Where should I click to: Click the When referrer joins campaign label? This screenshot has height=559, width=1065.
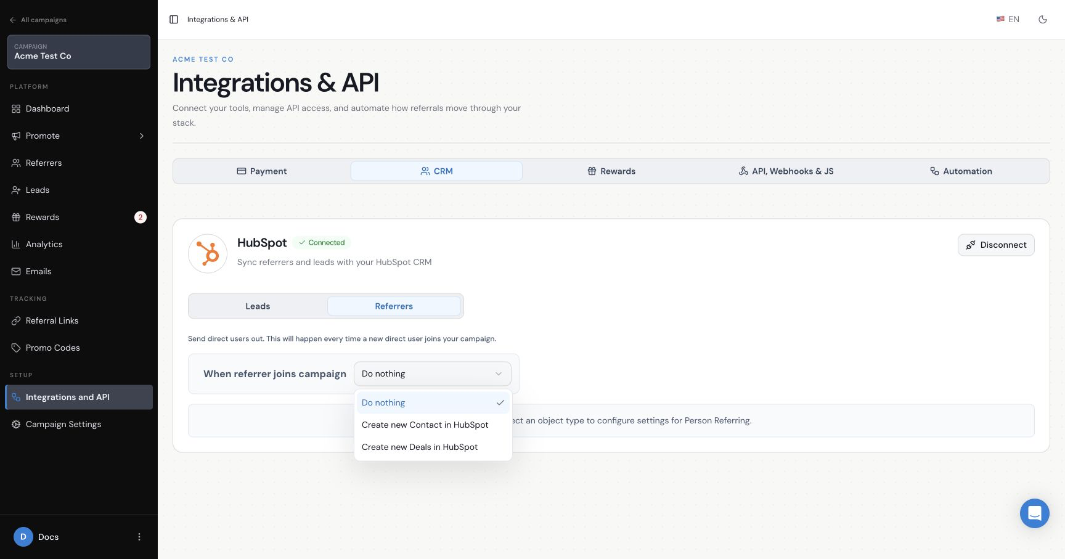tap(275, 374)
